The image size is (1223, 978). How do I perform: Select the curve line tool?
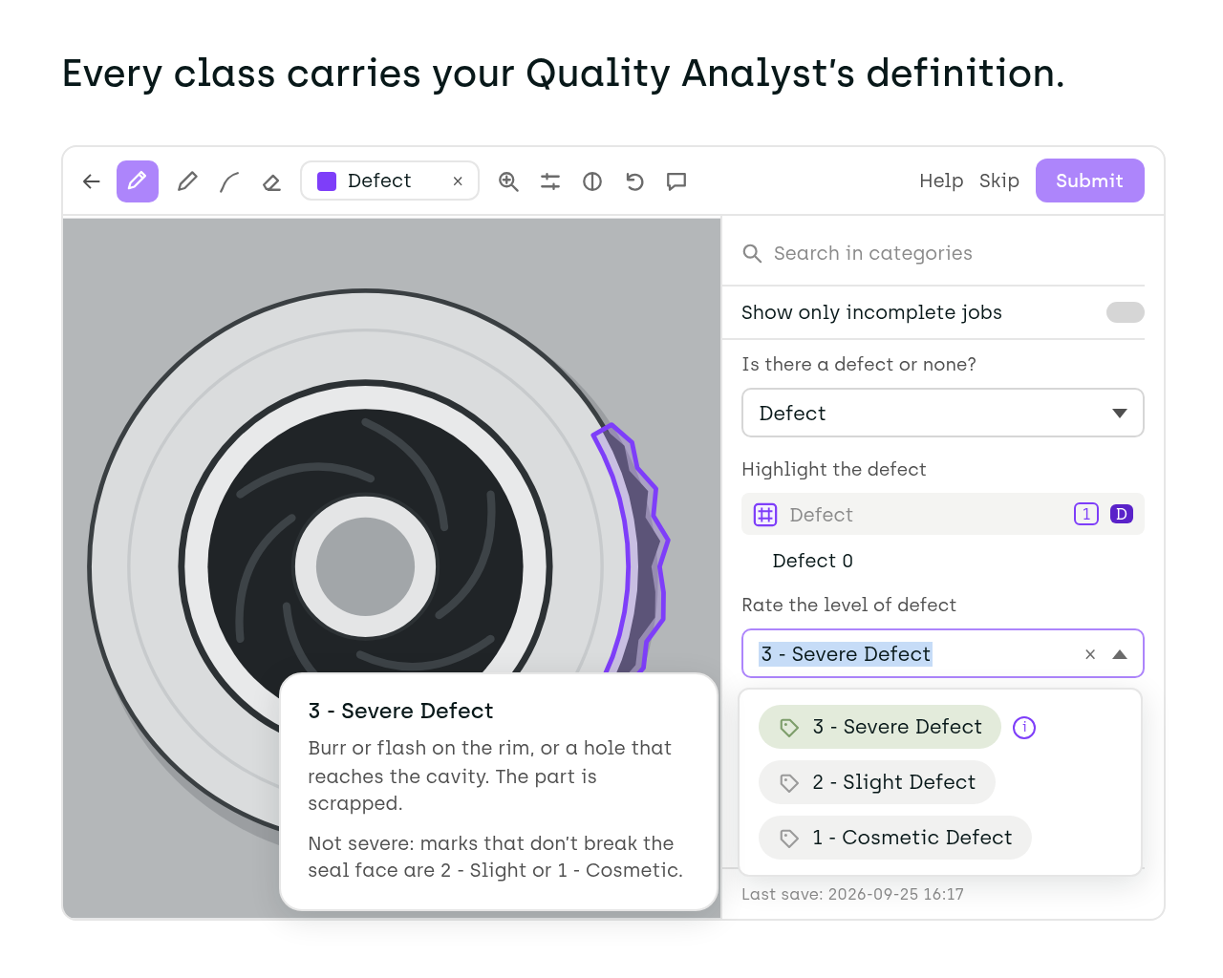[x=229, y=181]
